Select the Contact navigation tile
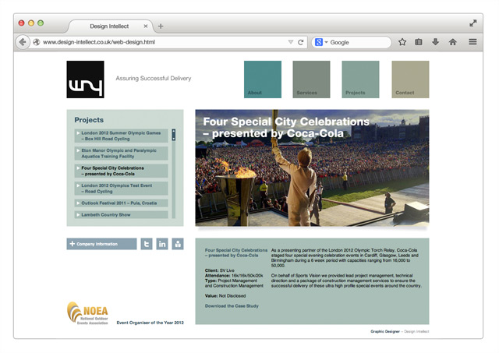The image size is (499, 353). coord(409,79)
